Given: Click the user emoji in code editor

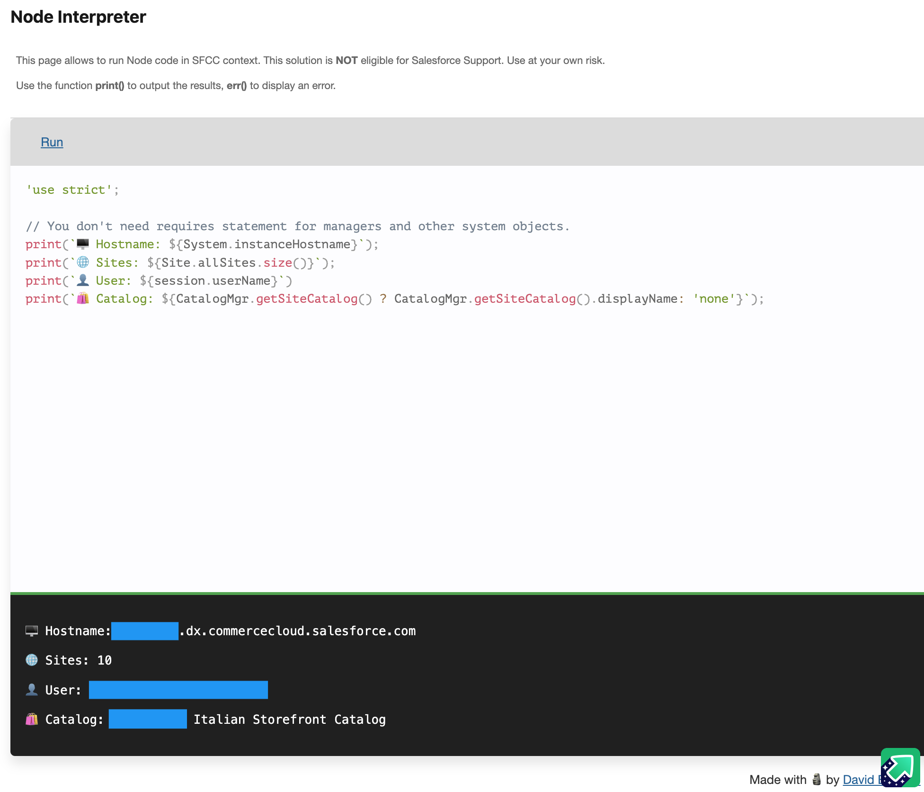Looking at the screenshot, I should [x=83, y=280].
